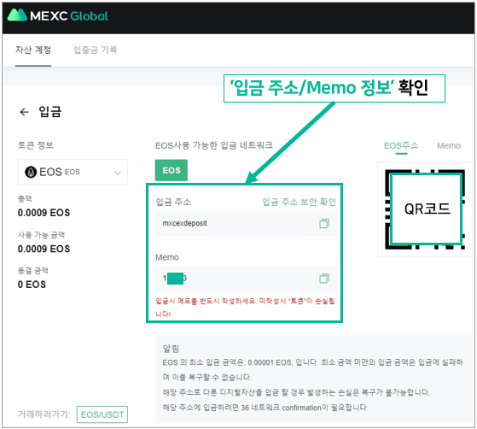
Task: Switch to the 입출금 기록 tab
Action: pyautogui.click(x=96, y=50)
